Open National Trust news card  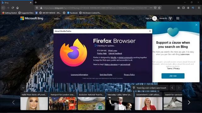91,101
